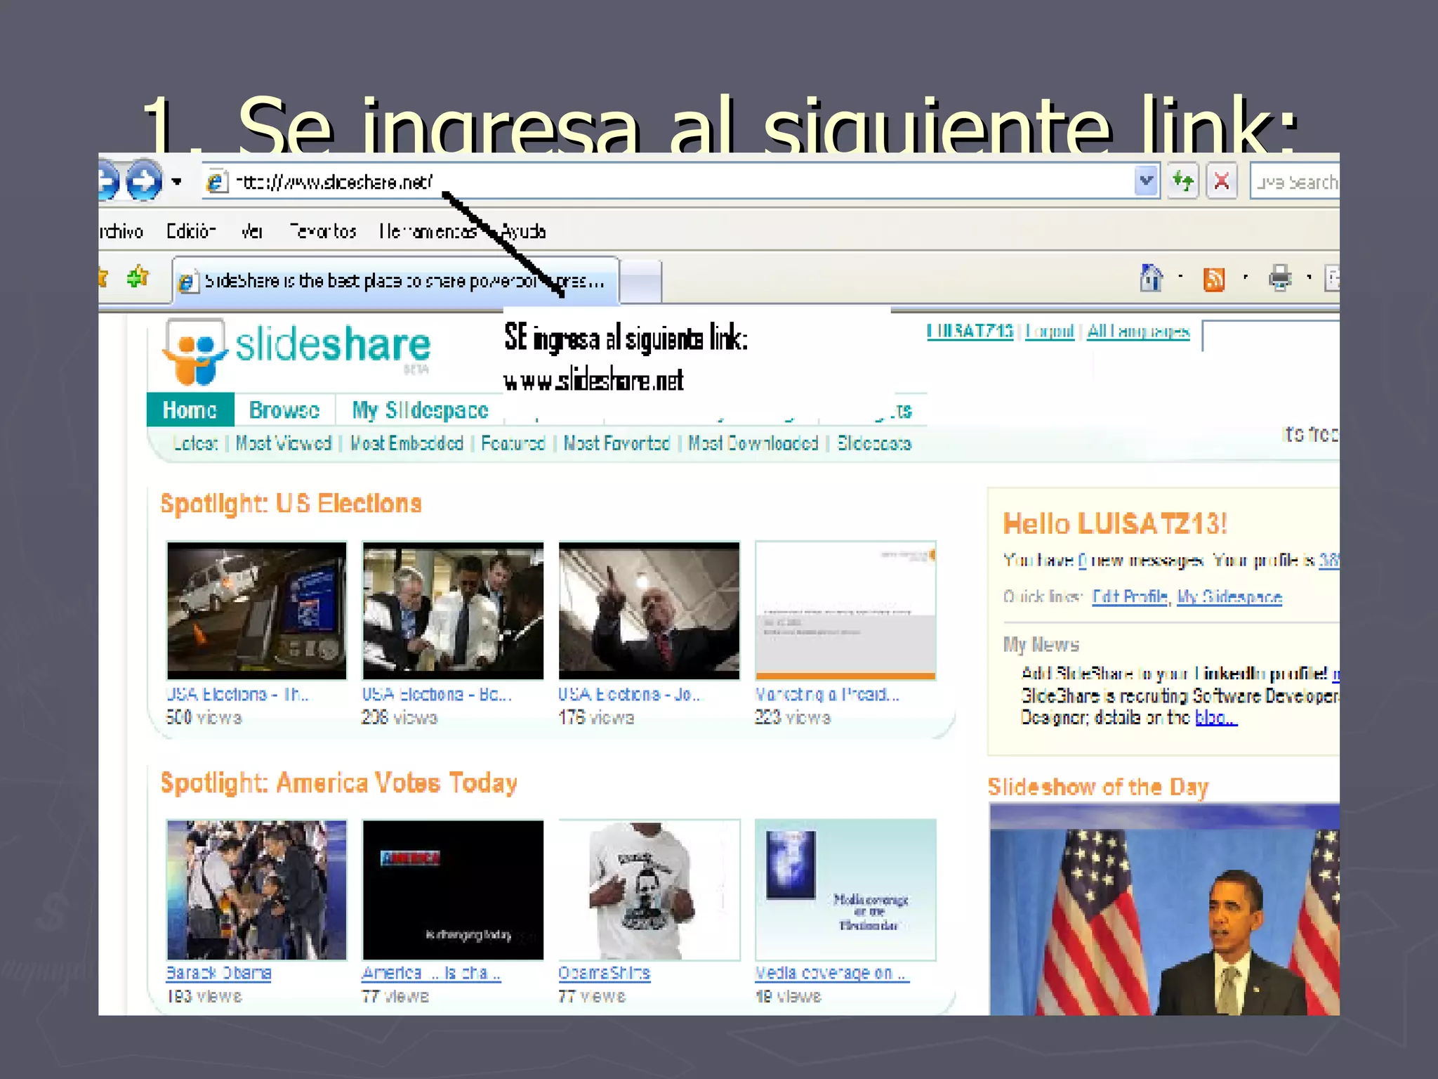
Task: Click the blog link in My News
Action: pos(1215,717)
